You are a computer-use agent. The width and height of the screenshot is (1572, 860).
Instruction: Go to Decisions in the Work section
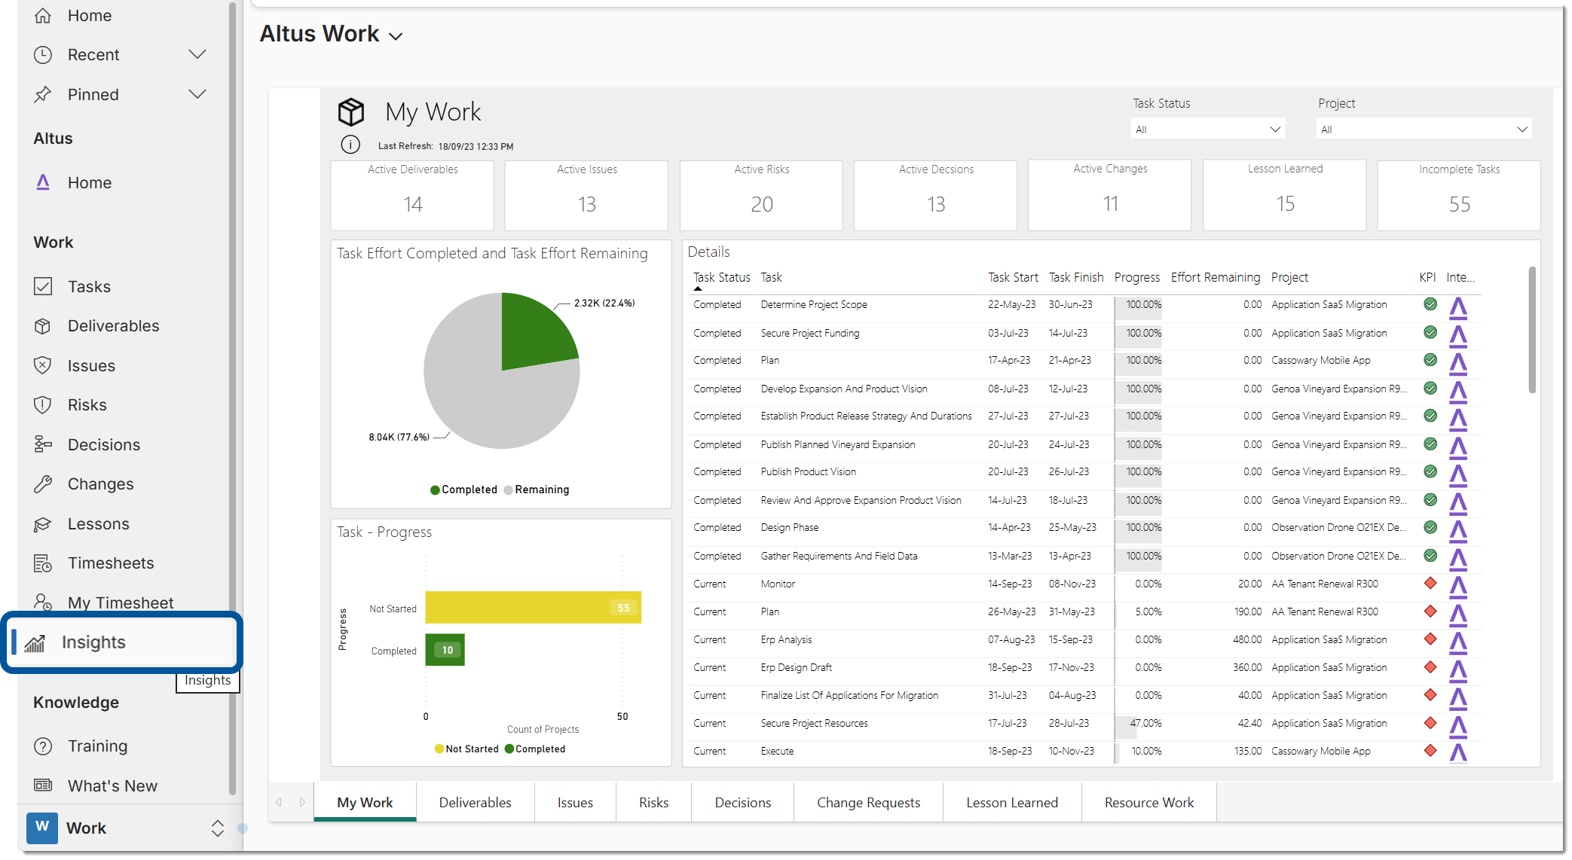pyautogui.click(x=103, y=445)
